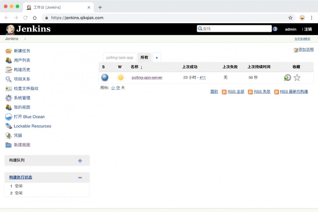Screen dimensions: 318x212
Task: Open build #11 of polling-app-server
Action: 203,77
